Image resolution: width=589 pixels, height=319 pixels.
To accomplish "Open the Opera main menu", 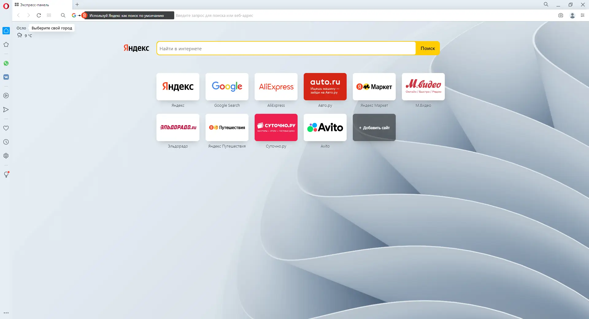I will point(6,6).
